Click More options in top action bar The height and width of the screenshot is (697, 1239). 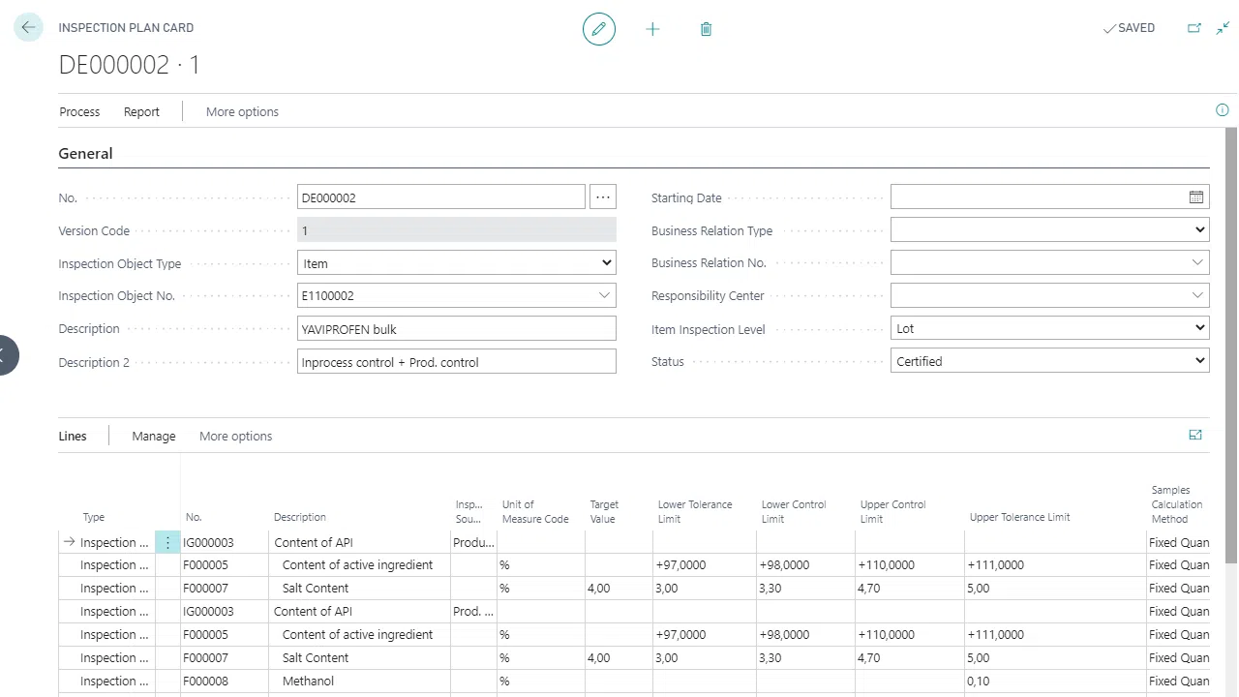click(x=242, y=111)
